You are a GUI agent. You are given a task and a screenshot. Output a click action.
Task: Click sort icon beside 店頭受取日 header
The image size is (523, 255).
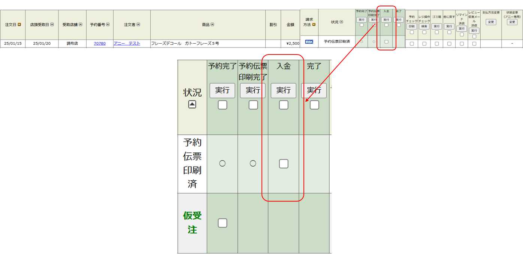pos(52,25)
